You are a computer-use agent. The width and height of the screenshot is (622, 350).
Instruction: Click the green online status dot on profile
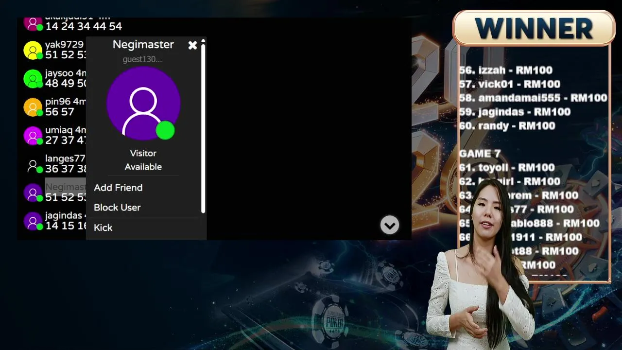[x=165, y=130]
